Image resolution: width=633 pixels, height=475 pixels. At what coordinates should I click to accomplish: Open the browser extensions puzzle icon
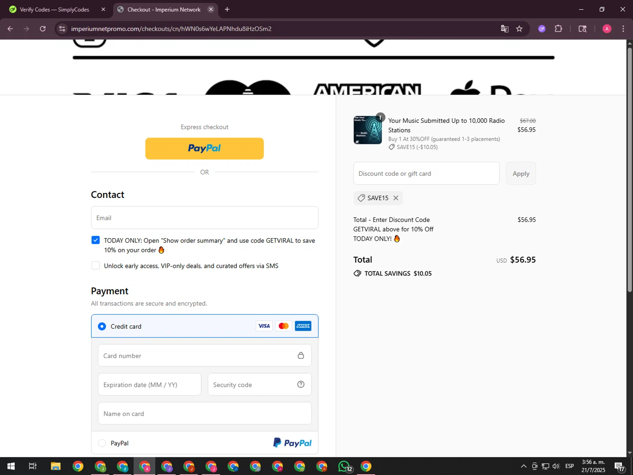[558, 29]
